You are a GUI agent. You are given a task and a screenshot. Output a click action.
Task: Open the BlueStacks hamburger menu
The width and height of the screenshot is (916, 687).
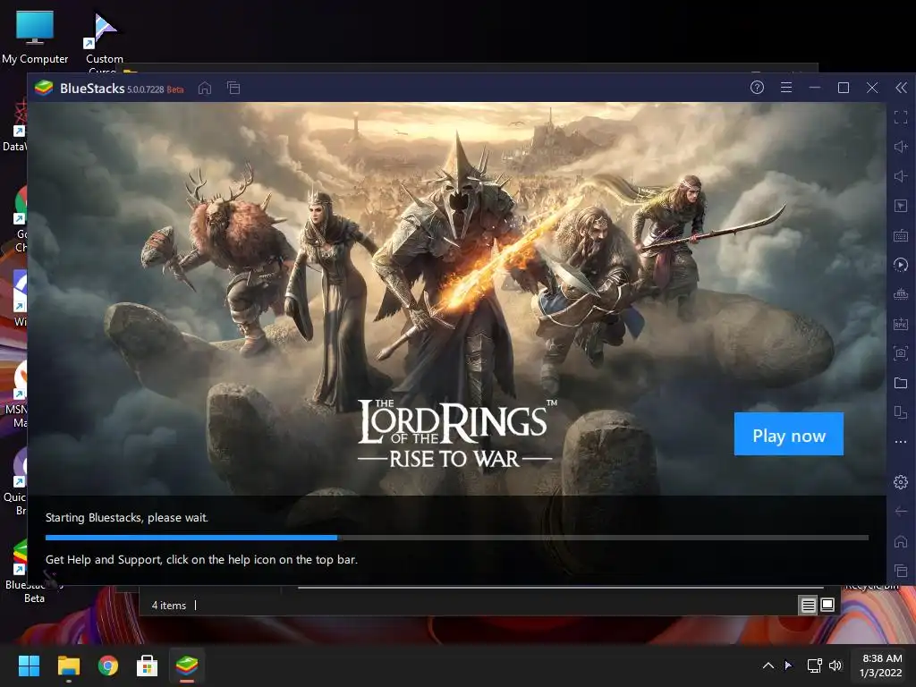[x=786, y=88]
